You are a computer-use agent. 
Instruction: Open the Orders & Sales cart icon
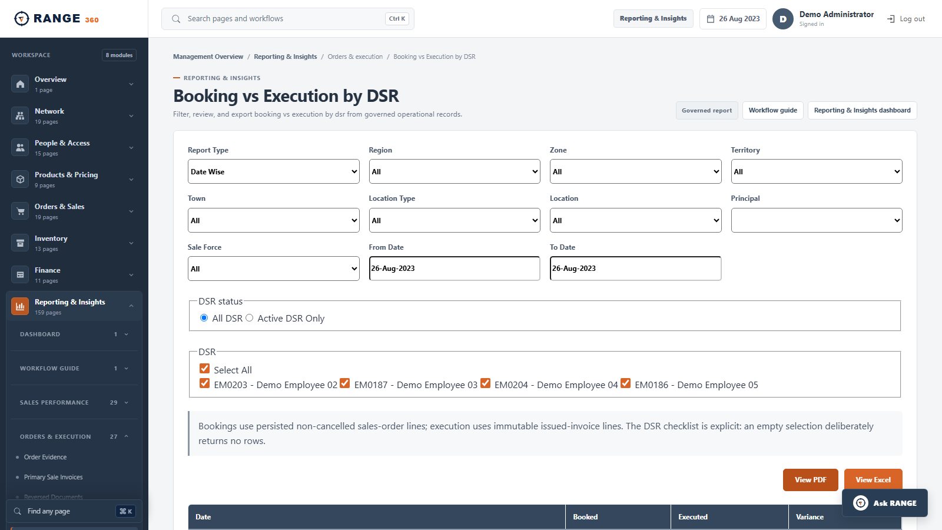(20, 211)
